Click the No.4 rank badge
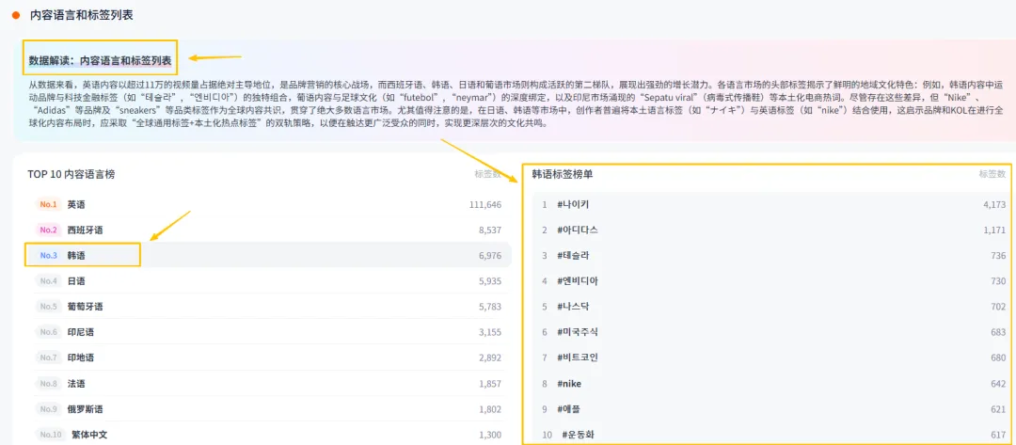 point(49,281)
